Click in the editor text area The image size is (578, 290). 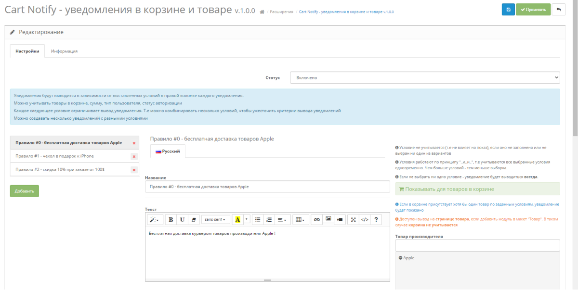[267, 252]
